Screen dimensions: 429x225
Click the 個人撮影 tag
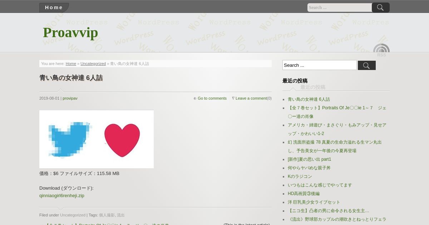(x=107, y=215)
